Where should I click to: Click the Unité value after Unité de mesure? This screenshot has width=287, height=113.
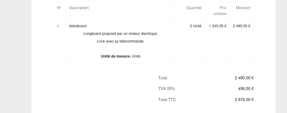tap(136, 56)
